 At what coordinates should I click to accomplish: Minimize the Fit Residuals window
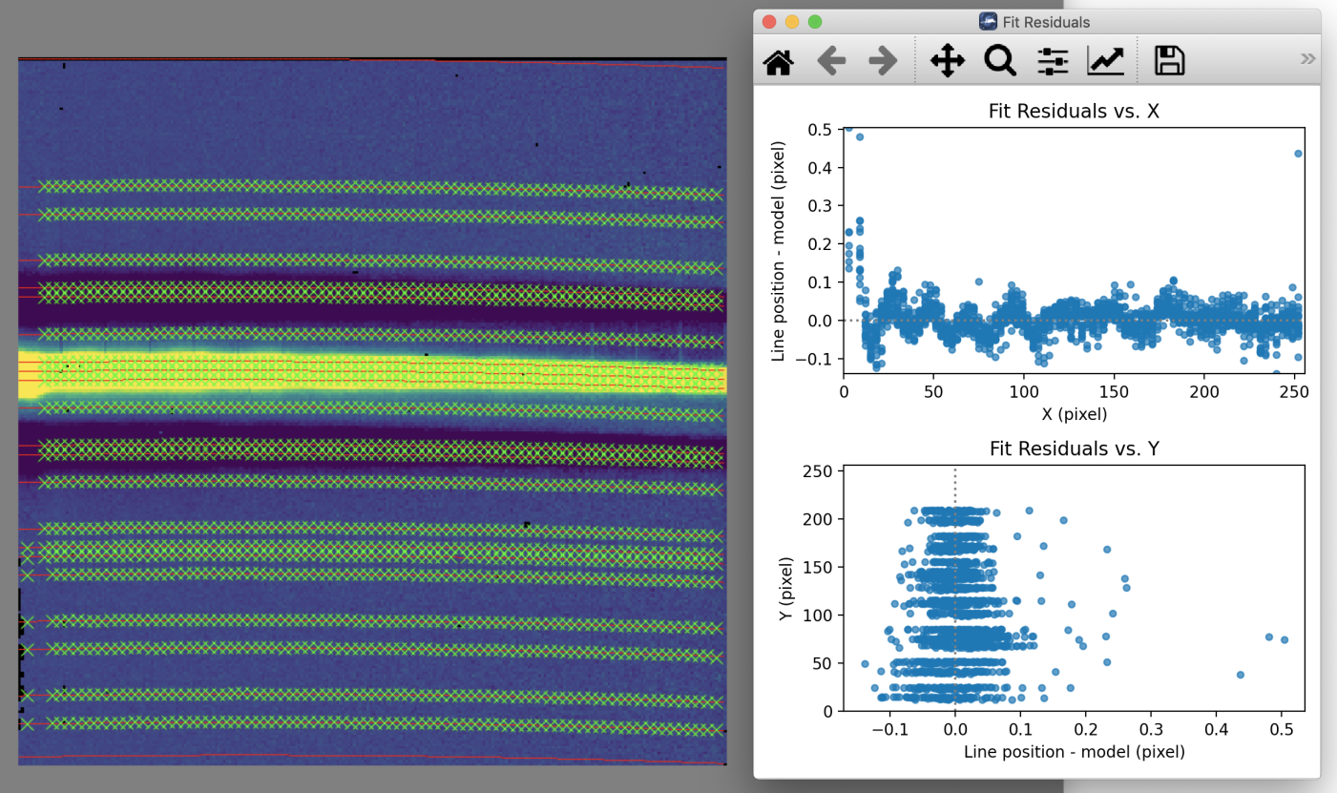click(x=791, y=21)
